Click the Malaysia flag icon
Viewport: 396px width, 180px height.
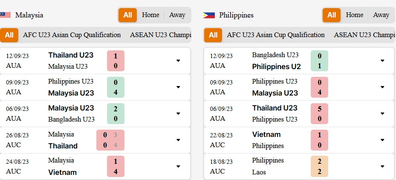click(x=5, y=15)
